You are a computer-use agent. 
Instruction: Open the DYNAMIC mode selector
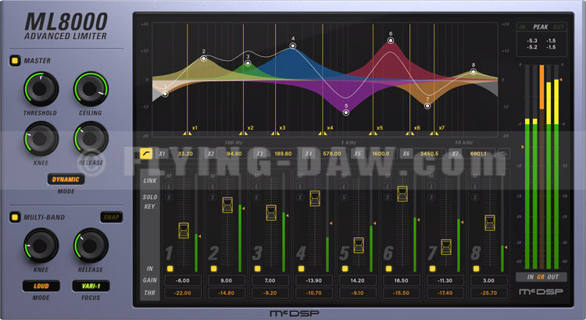66,180
